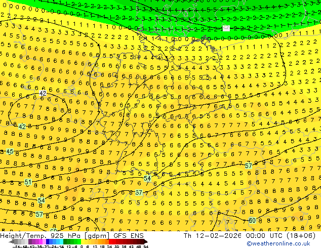Click the 60 contour label near date text

point(252,220)
